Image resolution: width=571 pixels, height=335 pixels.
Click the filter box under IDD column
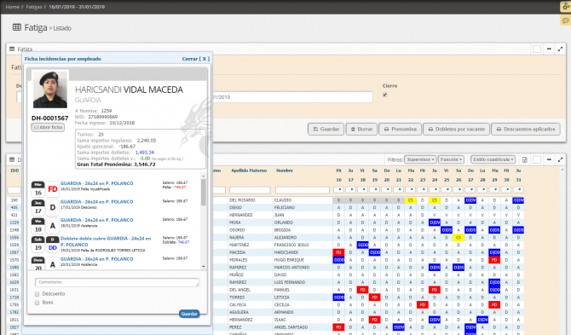tap(14, 190)
